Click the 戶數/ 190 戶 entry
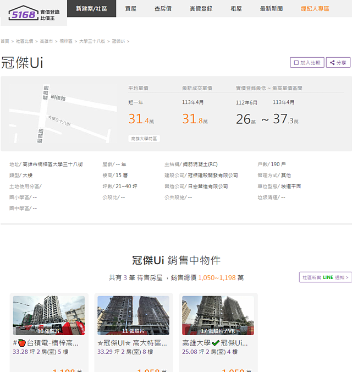This screenshot has width=352, height=372. coord(272,165)
